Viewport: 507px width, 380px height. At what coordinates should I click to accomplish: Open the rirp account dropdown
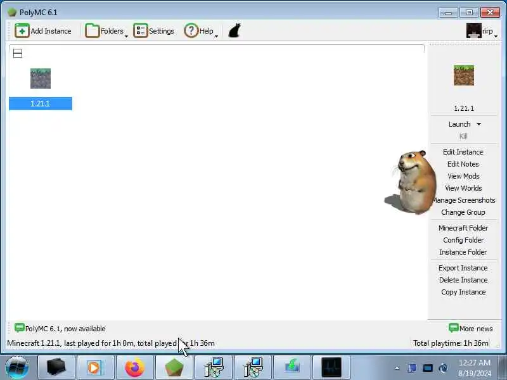[x=482, y=31]
